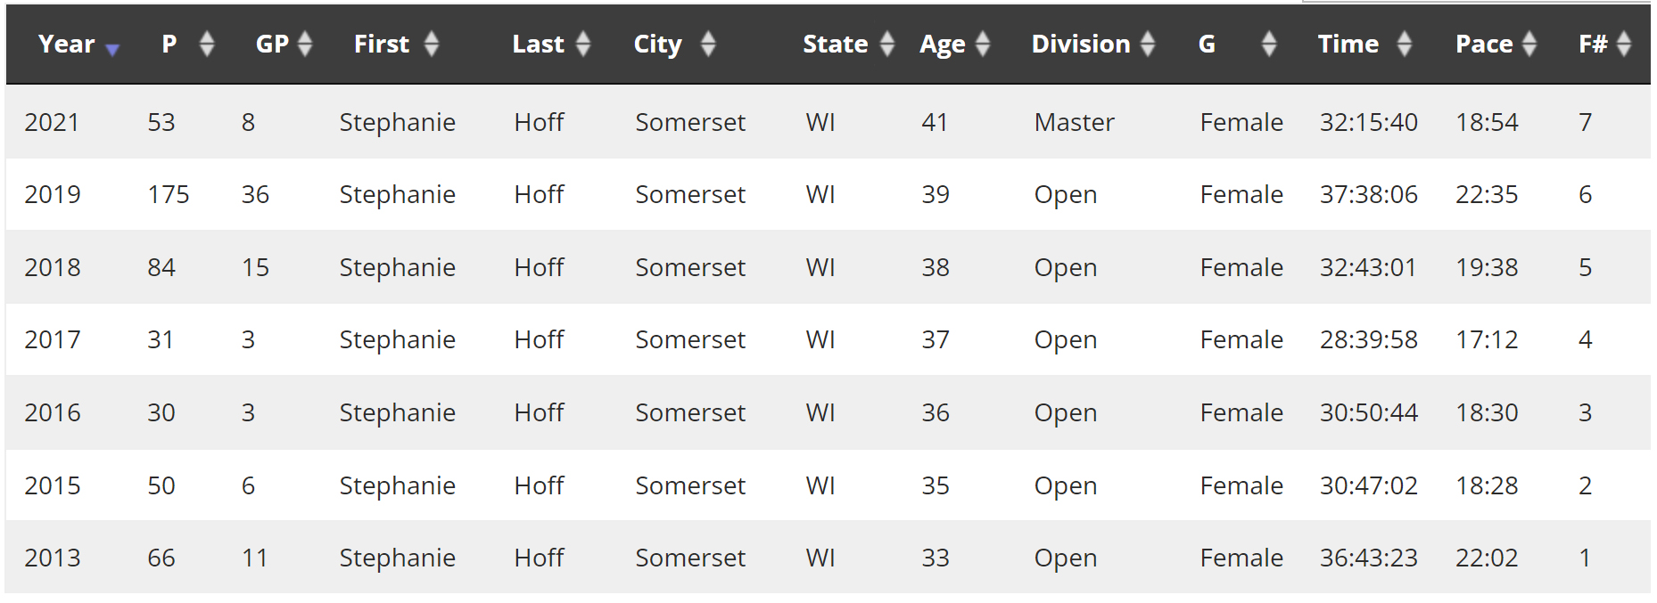
Task: Sort table by Year column arrow
Action: coord(112,50)
